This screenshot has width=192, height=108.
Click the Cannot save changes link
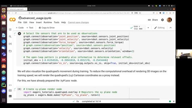[x=78, y=22]
